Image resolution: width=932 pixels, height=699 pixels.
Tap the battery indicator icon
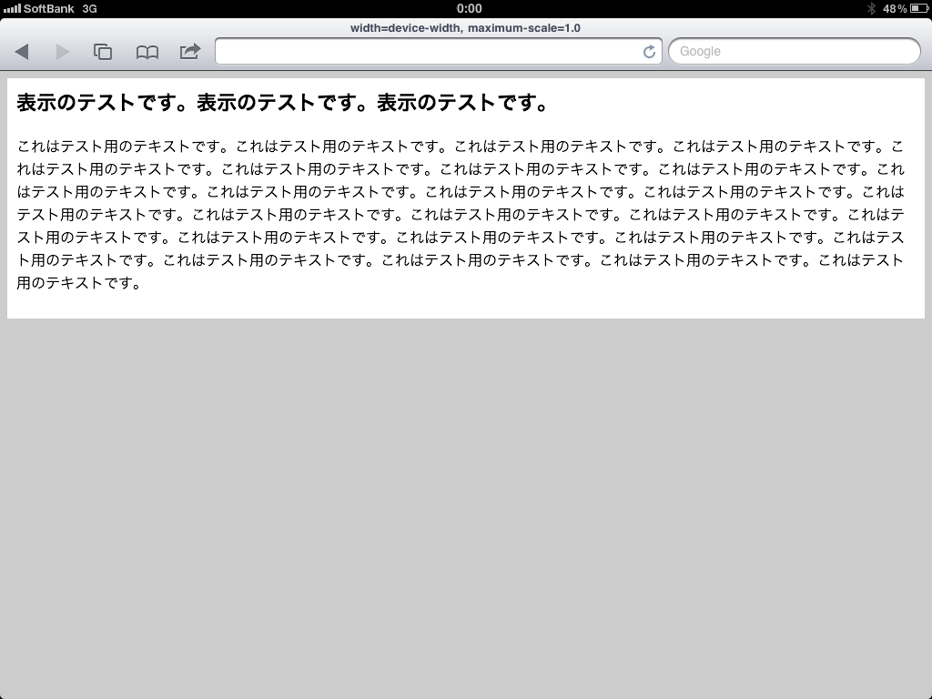click(917, 8)
